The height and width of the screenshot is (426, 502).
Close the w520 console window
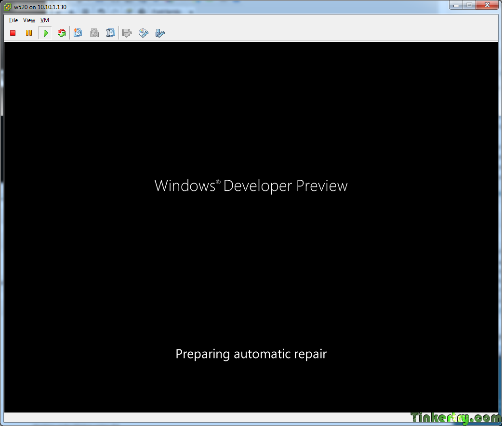(x=487, y=5)
